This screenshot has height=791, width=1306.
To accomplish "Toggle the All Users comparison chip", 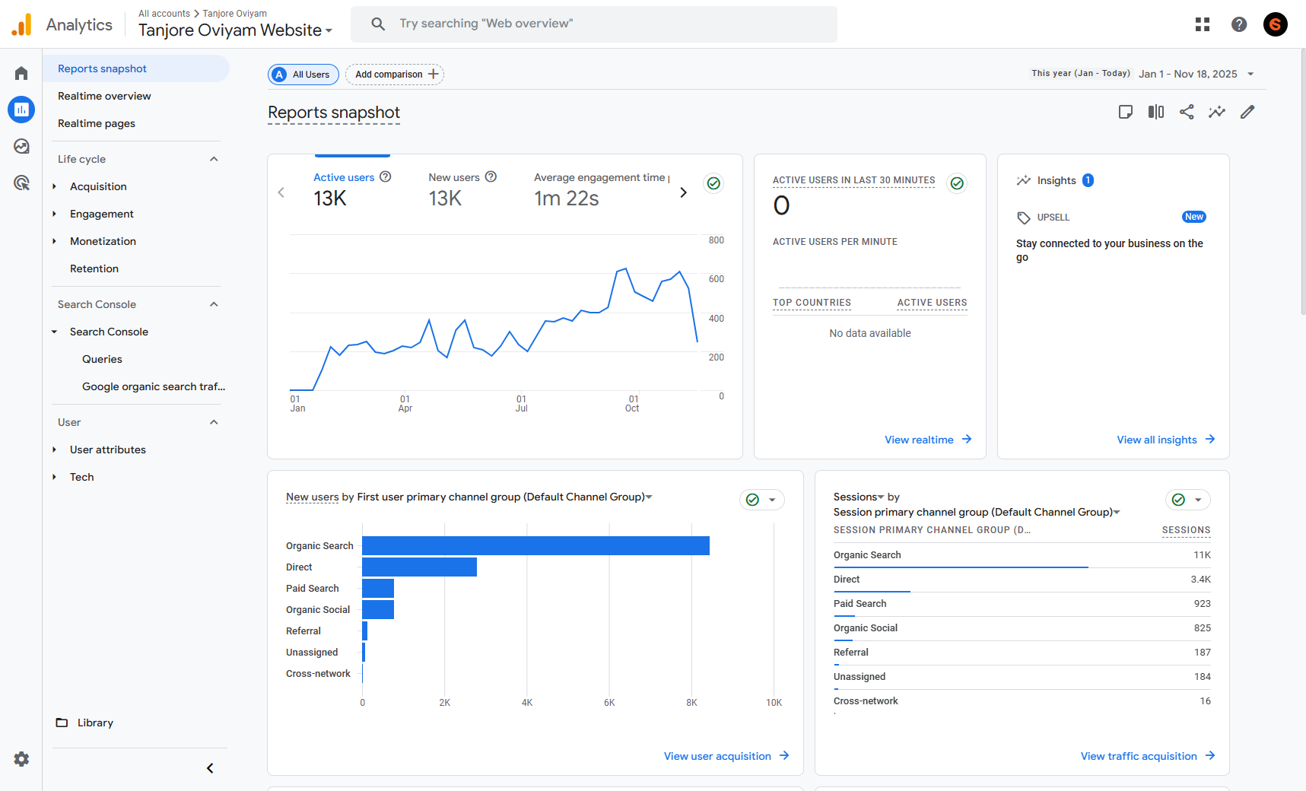I will (303, 75).
